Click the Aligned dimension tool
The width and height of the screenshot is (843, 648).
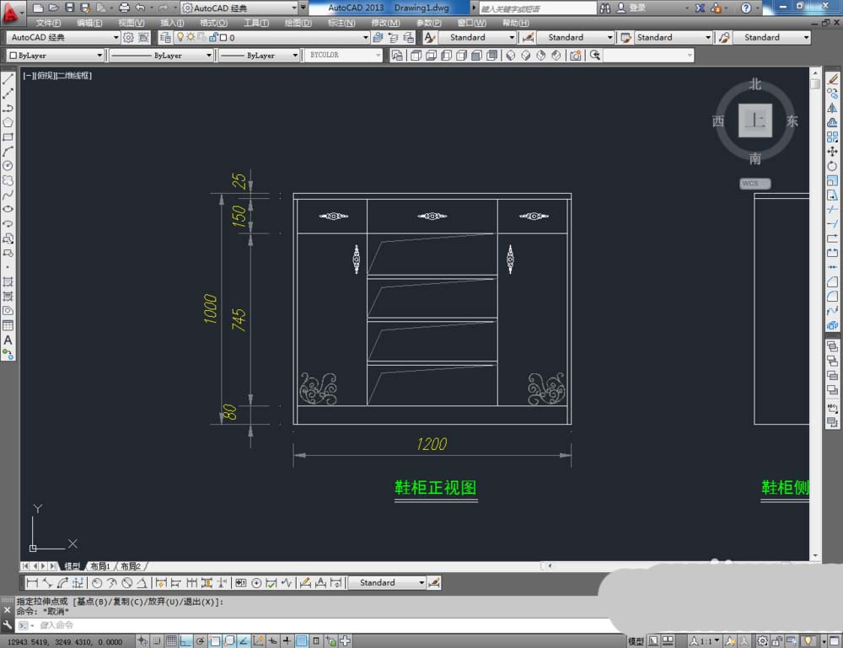[x=47, y=582]
